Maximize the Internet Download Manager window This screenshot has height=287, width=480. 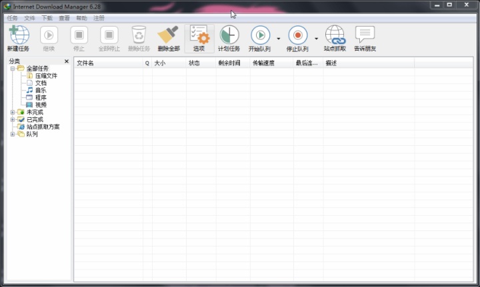point(450,5)
